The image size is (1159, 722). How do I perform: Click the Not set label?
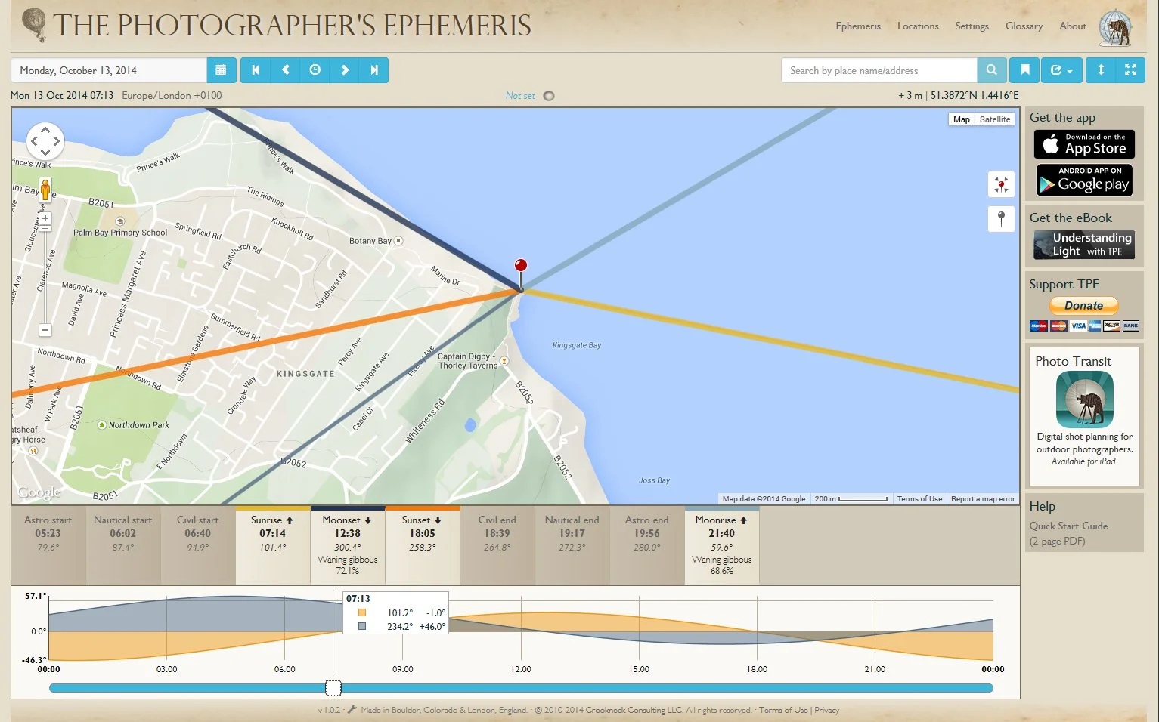[520, 96]
